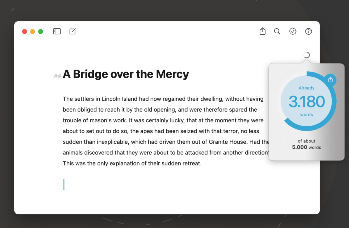Show the dashboard gauge panel
349x228 pixels.
[308, 32]
